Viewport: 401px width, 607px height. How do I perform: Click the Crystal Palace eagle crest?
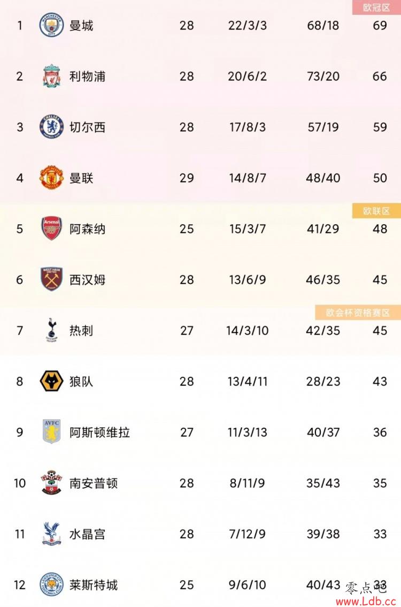pos(51,534)
